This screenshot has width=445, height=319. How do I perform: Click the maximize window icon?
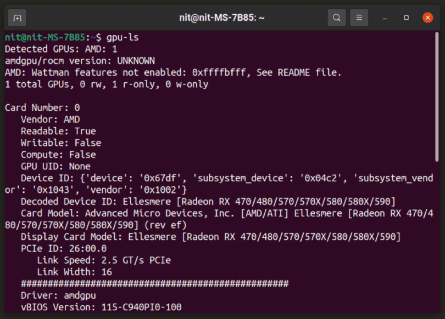405,18
